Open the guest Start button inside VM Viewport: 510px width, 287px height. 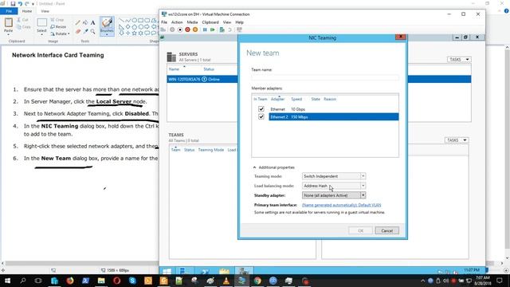[167, 271]
